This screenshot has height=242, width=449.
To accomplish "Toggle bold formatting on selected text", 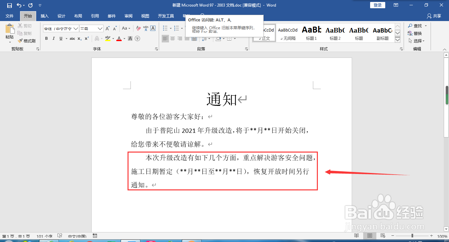I will [x=46, y=38].
